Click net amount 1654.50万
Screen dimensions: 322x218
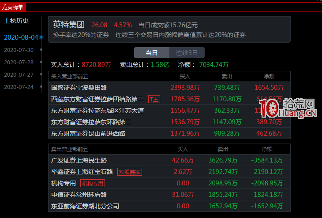click(269, 88)
